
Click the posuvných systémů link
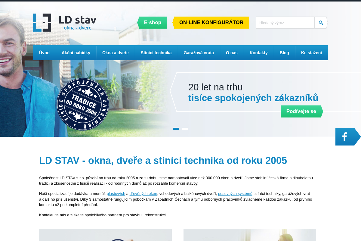(235, 193)
